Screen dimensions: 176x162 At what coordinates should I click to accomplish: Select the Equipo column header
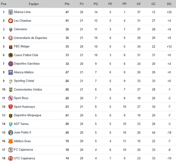(x=34, y=4)
